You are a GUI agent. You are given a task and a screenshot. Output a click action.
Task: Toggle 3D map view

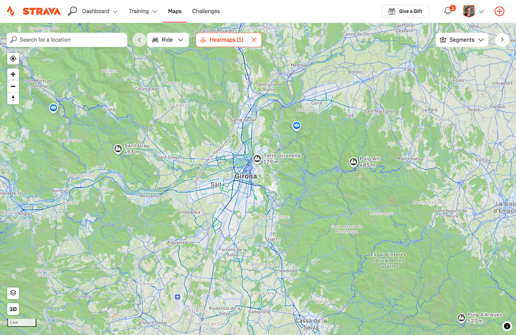(13, 309)
